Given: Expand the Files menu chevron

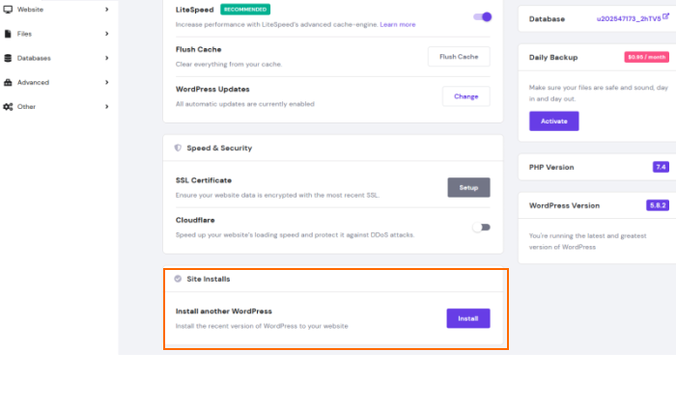Looking at the screenshot, I should point(106,34).
